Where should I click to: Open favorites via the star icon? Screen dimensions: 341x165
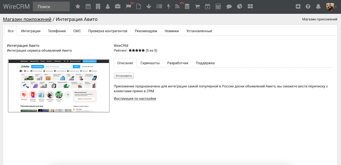click(78, 7)
